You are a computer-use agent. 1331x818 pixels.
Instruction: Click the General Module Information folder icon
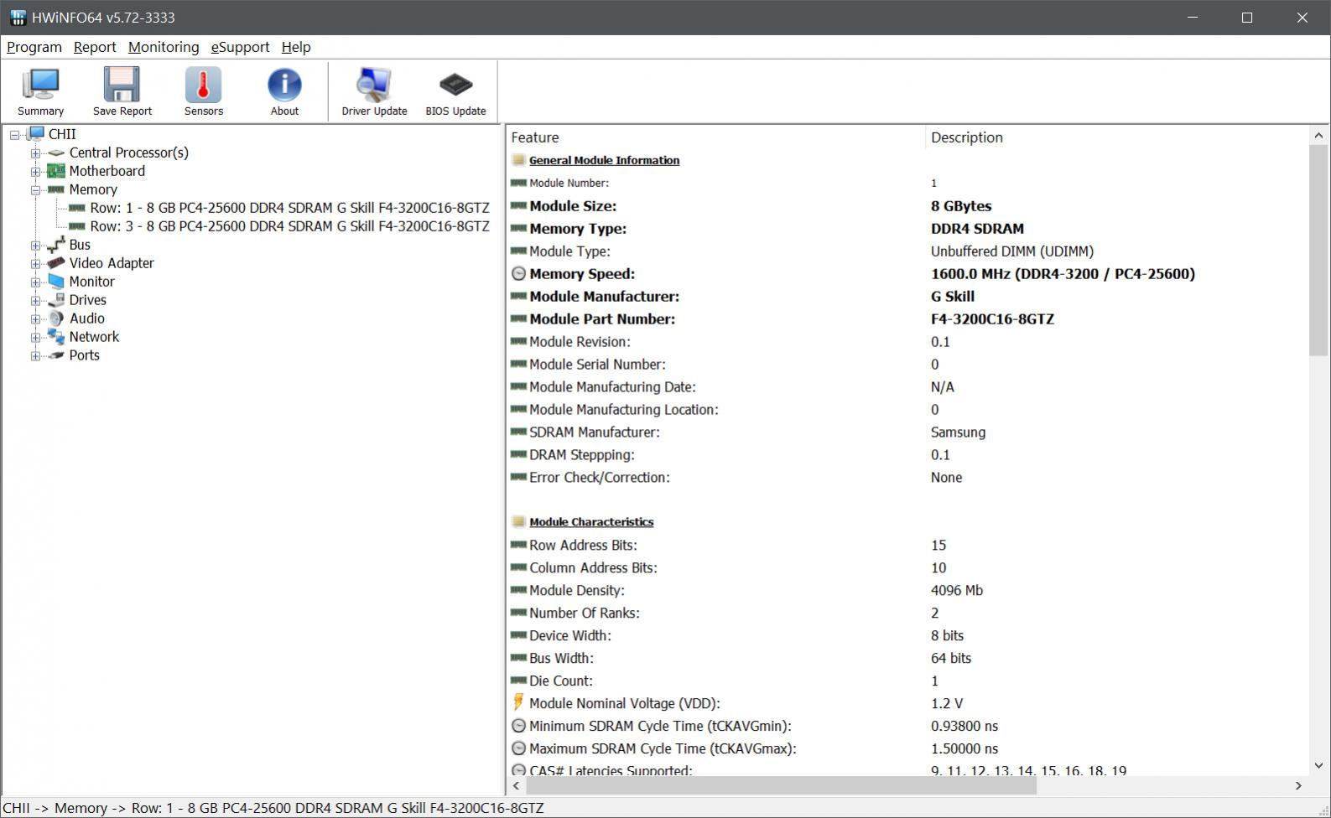coord(518,160)
